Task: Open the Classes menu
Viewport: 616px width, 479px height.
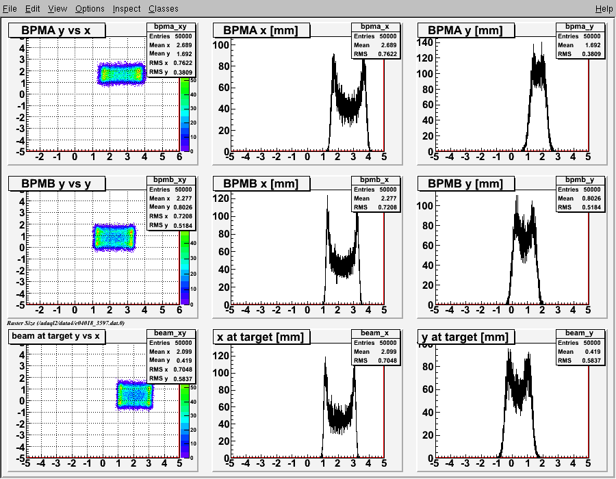Action: 164,9
